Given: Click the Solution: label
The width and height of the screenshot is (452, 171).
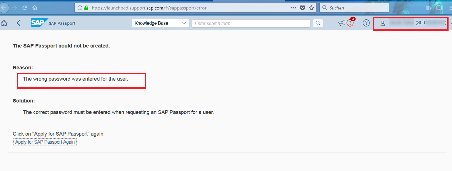Looking at the screenshot, I should pos(24,101).
